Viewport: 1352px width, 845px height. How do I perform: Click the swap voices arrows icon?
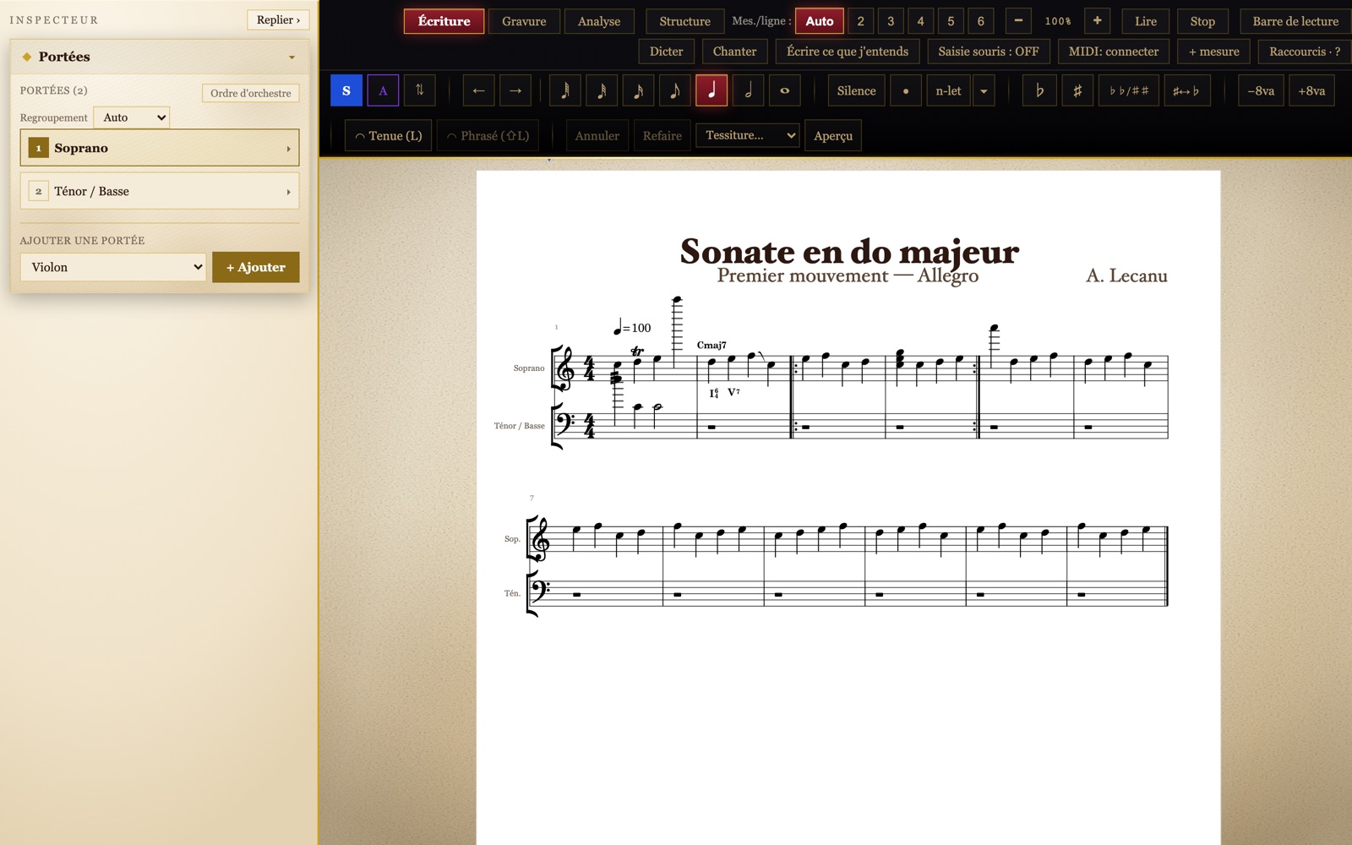(x=420, y=90)
